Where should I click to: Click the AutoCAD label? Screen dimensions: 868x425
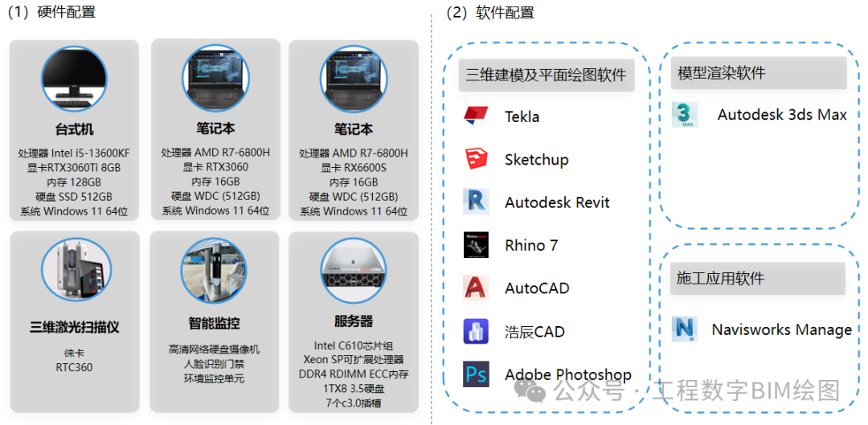(537, 288)
